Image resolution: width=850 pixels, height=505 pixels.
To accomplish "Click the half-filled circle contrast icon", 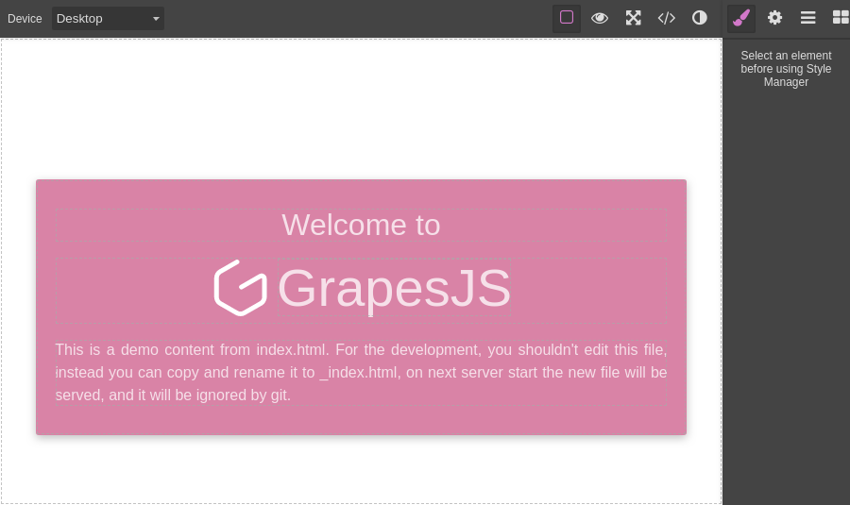I will (700, 18).
